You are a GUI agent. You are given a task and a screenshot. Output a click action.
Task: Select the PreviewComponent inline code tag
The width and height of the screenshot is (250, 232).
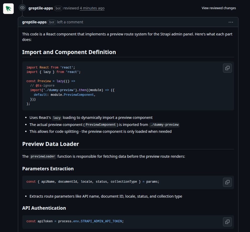(x=101, y=125)
